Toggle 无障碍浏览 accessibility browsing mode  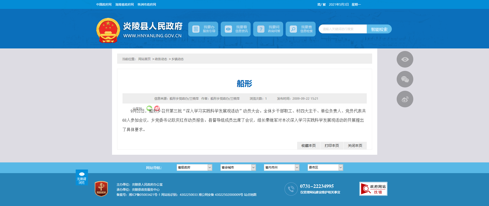[82, 177]
